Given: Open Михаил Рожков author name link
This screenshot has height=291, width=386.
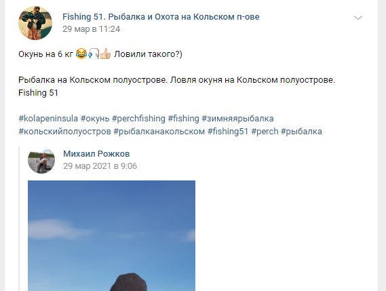Looking at the screenshot, I should click(96, 153).
